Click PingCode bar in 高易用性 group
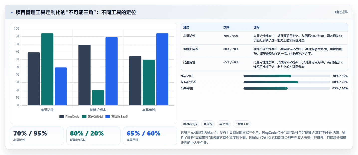This screenshot has width=358, height=155. (x=135, y=81)
